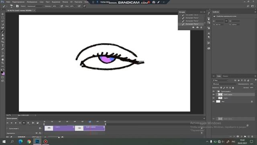
Task: Hide the video group layer
Action: pos(214,91)
